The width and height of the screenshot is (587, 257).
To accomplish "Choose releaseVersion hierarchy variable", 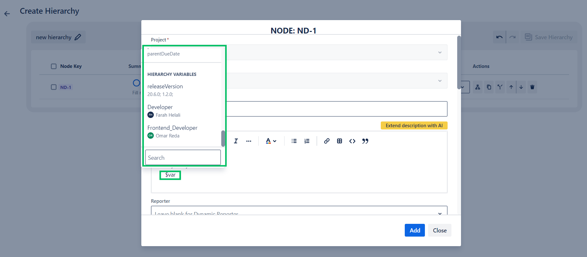I will (x=165, y=86).
